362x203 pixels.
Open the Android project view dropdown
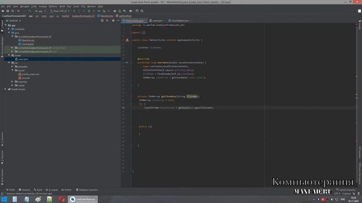coord(14,20)
